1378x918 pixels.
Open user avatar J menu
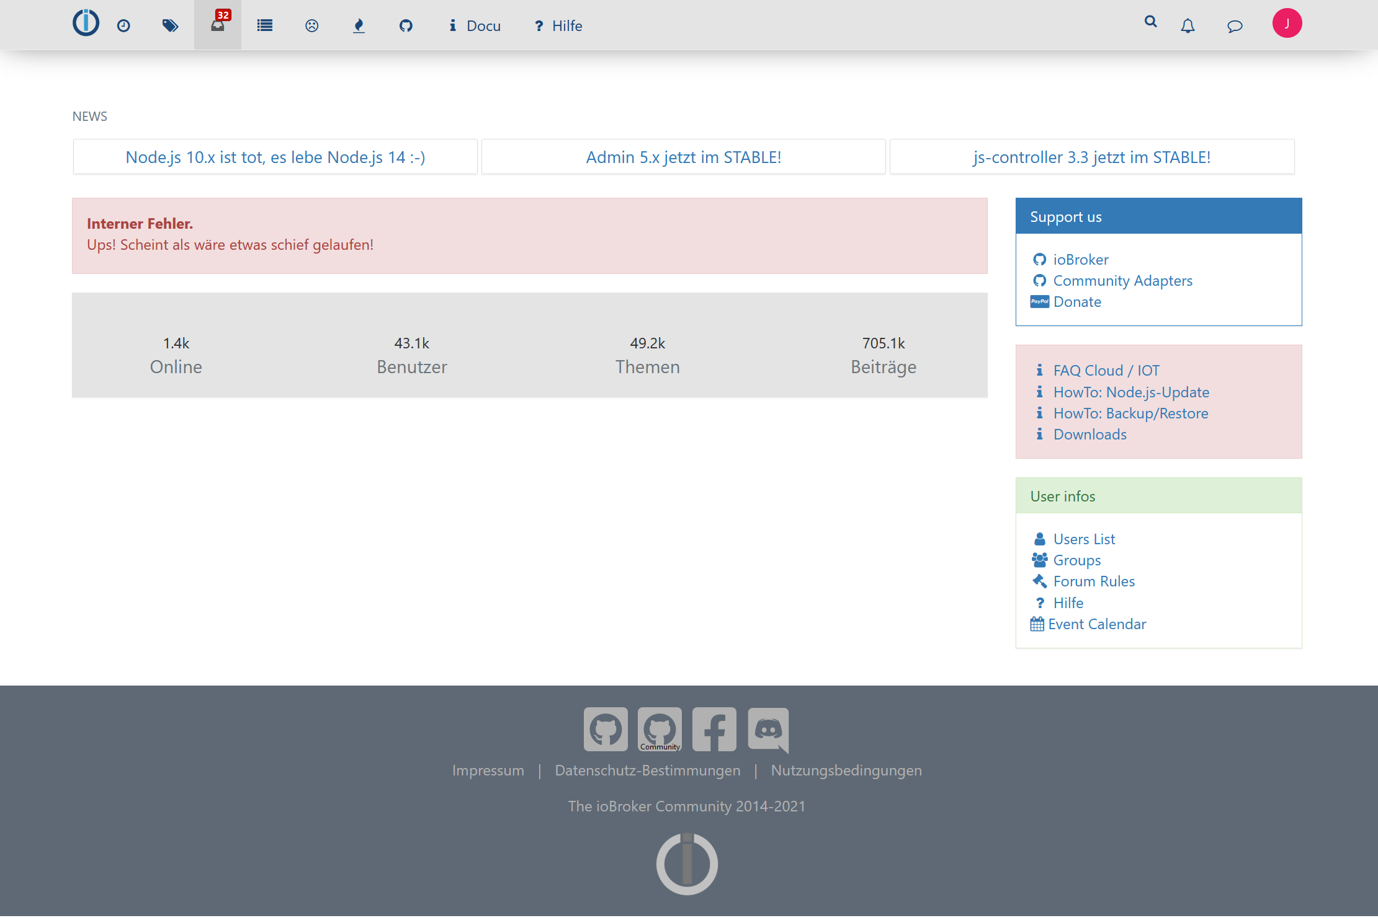(1287, 23)
